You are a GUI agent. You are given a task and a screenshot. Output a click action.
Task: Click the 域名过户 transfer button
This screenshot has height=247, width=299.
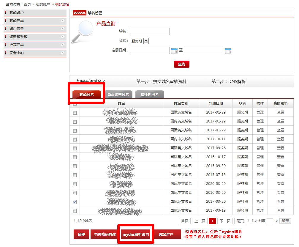click(x=166, y=235)
